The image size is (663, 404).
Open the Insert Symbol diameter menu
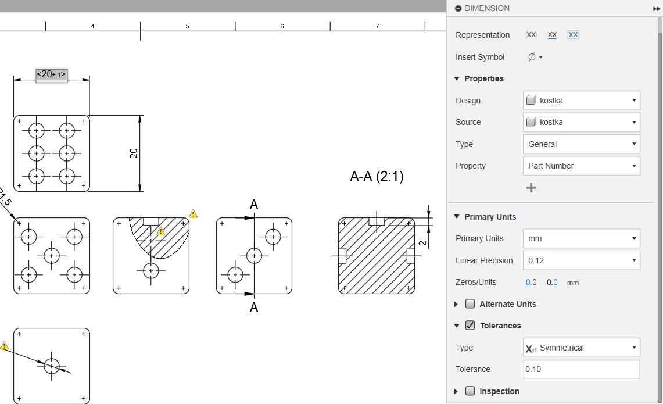[535, 57]
